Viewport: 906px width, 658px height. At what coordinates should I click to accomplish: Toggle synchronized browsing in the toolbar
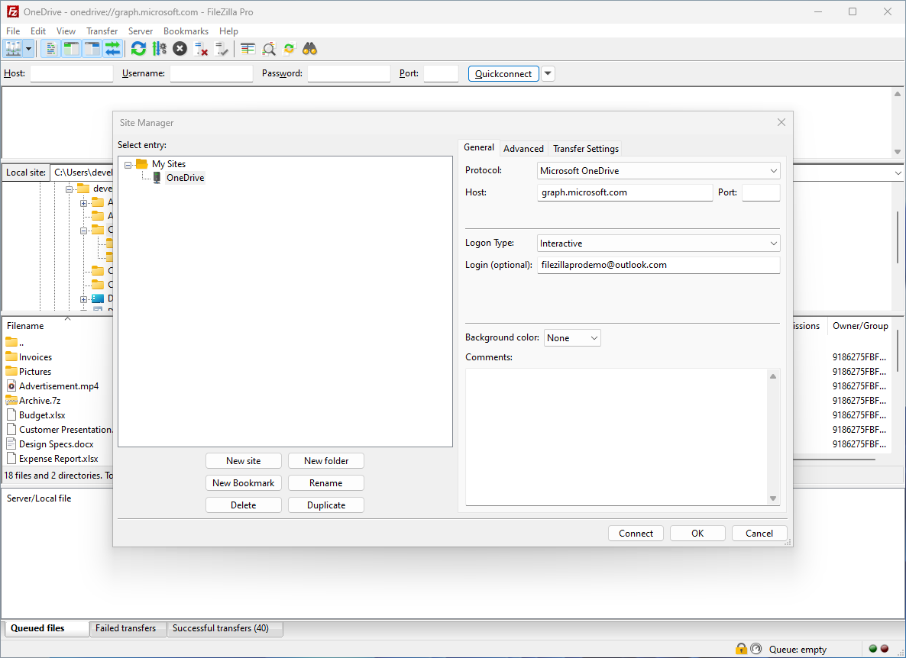click(x=289, y=48)
